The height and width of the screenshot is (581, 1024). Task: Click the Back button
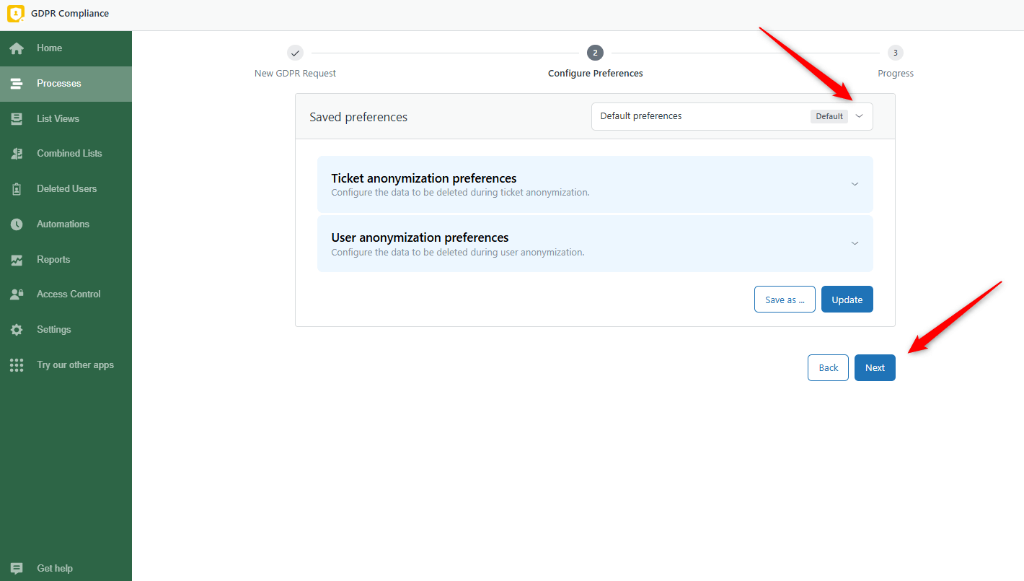[828, 367]
